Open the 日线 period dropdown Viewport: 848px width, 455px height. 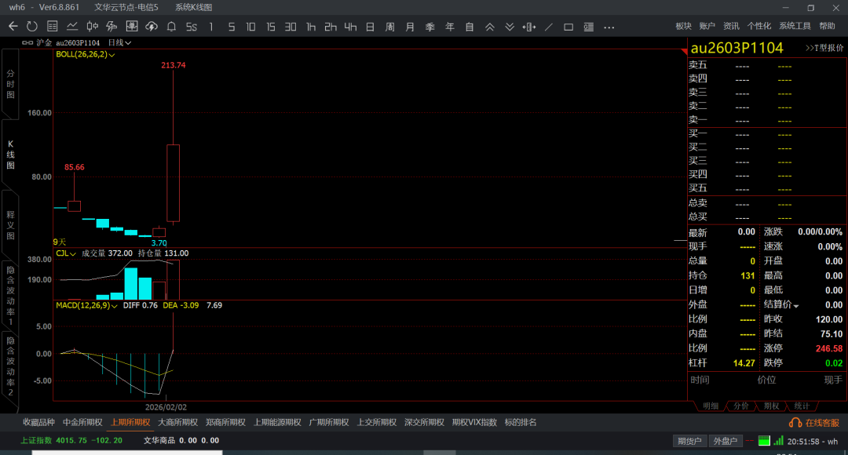tap(119, 42)
